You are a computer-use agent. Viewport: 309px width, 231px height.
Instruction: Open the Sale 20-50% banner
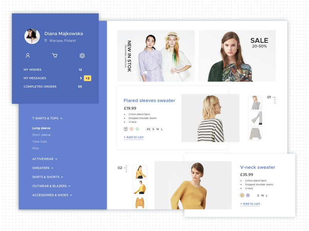pos(237,56)
